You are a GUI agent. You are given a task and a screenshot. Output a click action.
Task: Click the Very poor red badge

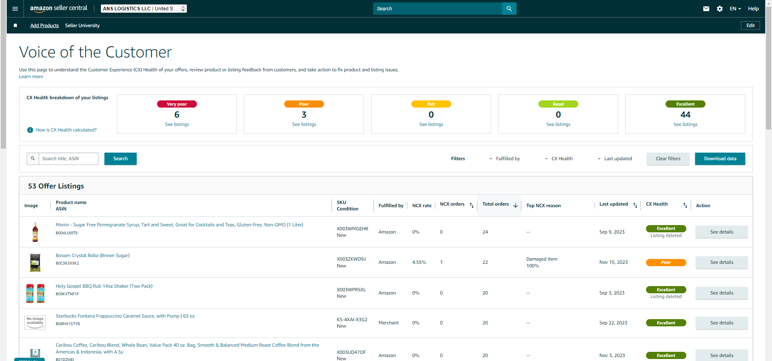177,104
